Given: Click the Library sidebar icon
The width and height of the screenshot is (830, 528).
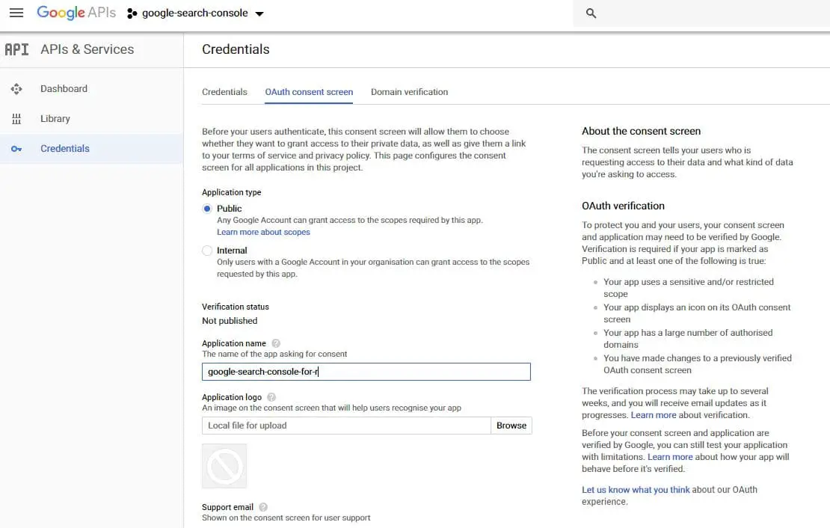Looking at the screenshot, I should 16,119.
